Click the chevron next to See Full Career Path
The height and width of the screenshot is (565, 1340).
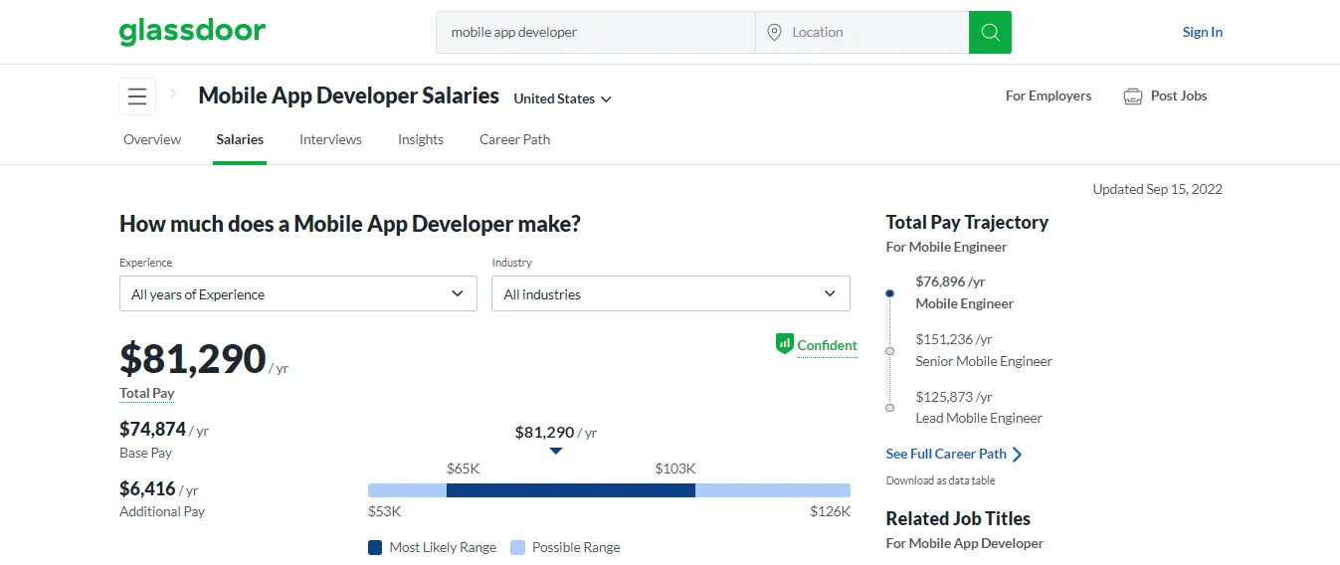point(1017,455)
